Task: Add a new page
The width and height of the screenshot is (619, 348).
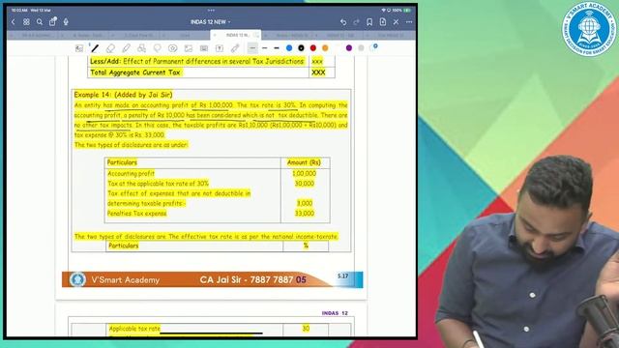Action: 383,22
